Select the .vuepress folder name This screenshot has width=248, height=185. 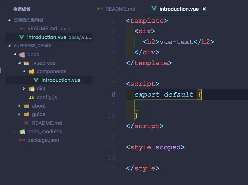pyautogui.click(x=44, y=63)
